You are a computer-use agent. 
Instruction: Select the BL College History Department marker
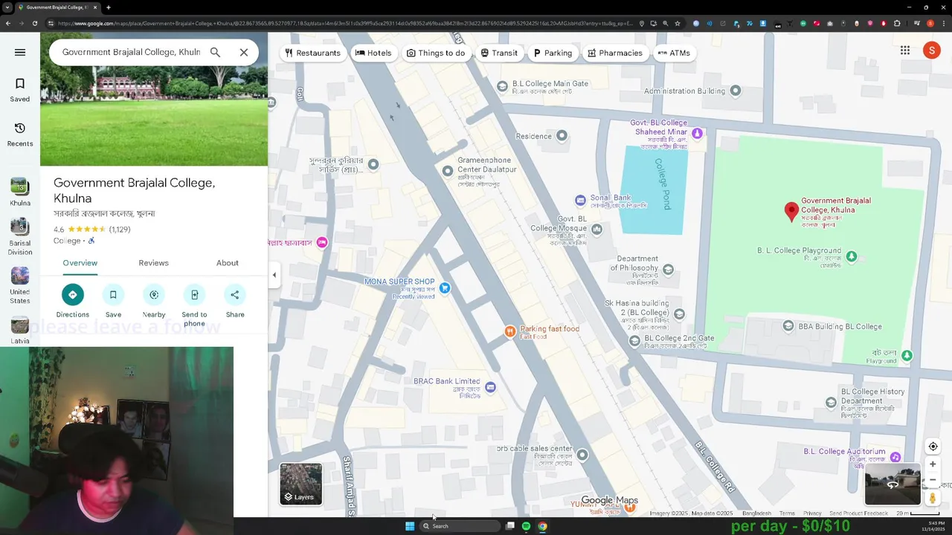pyautogui.click(x=832, y=402)
